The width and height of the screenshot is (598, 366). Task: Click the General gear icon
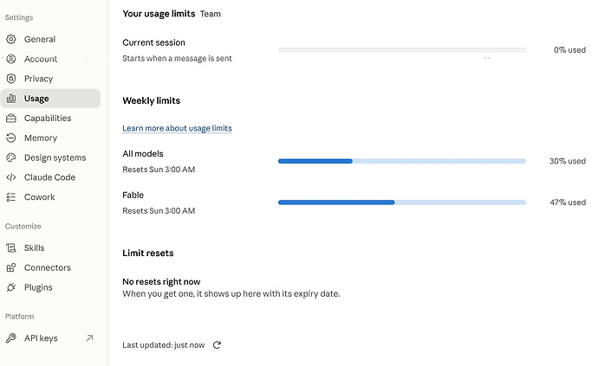(x=11, y=39)
